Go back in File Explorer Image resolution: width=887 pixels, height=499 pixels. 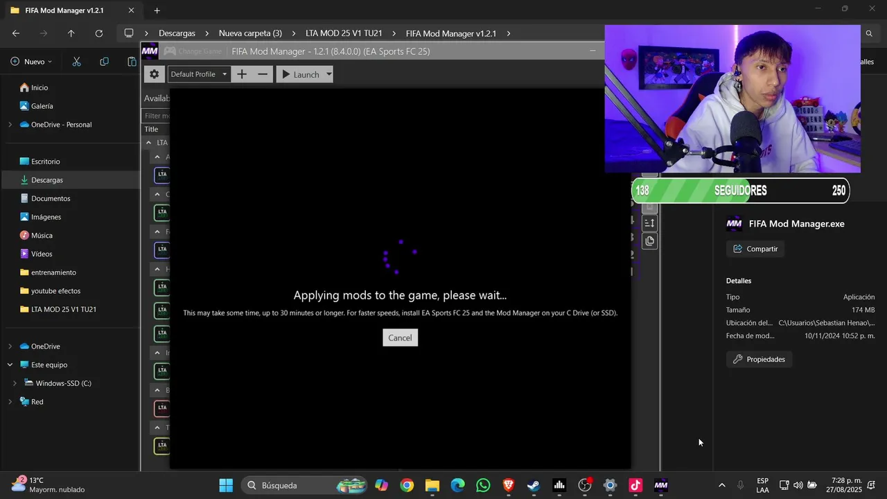pyautogui.click(x=16, y=33)
